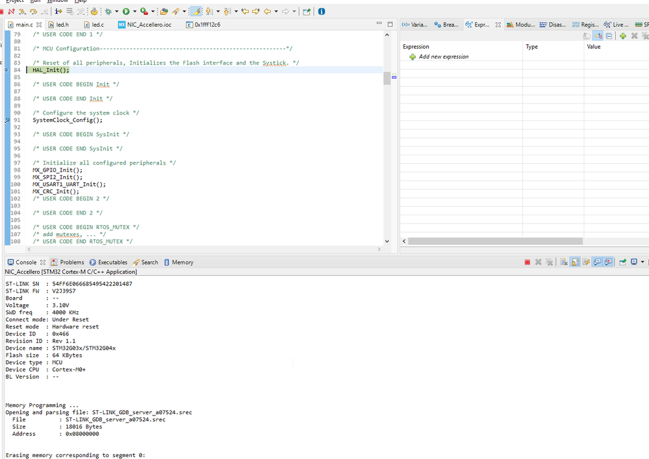
Task: Open the NIC_Accellero.ioc tab
Action: 145,25
